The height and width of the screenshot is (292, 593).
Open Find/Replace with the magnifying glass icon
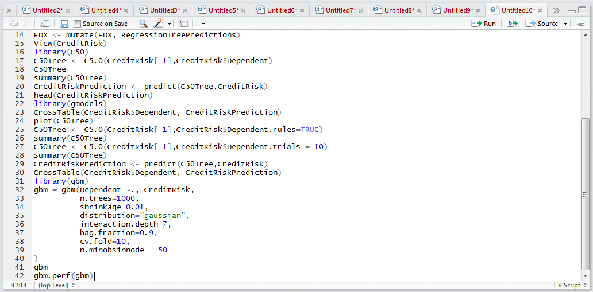tap(143, 24)
